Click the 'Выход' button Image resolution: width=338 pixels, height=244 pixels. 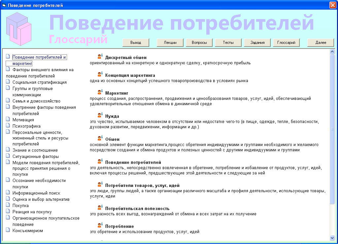[x=136, y=43]
